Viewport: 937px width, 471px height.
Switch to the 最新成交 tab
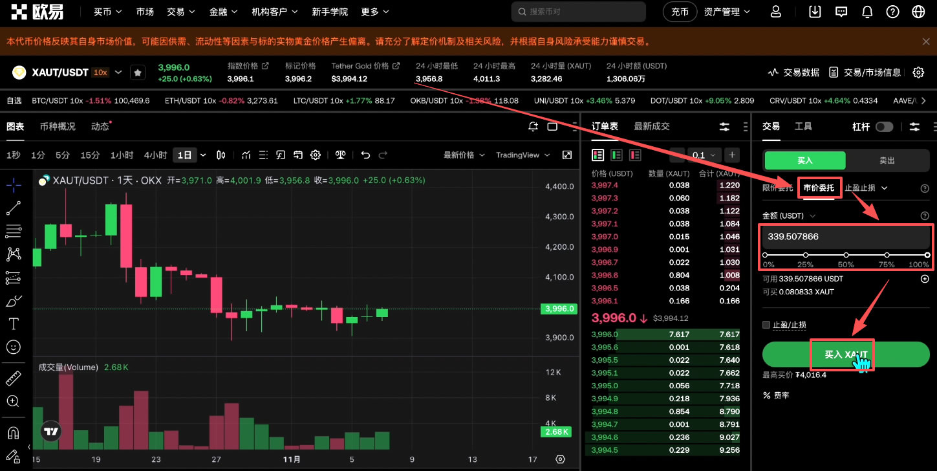[651, 126]
